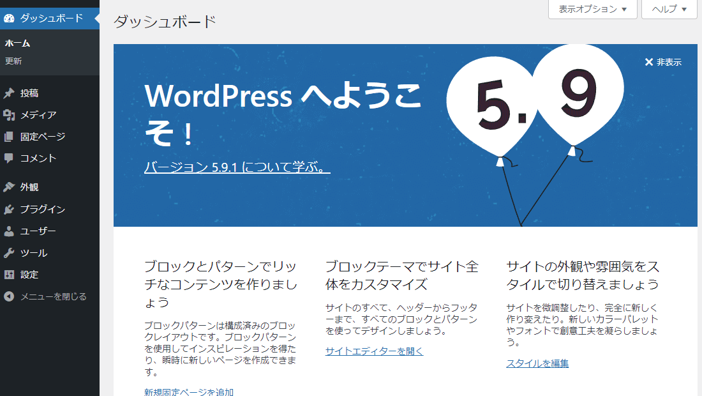Click the wrench icon beside ツール
Viewport: 702px width, 396px height.
[x=9, y=253]
